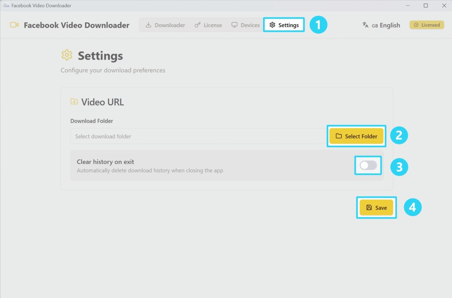Click the yellow Video URL section icon
Screen dimensions: 452x298
74,101
